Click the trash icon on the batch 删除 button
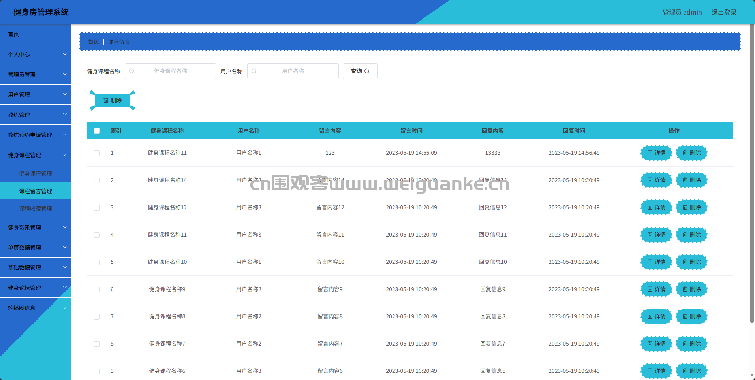 pyautogui.click(x=106, y=100)
